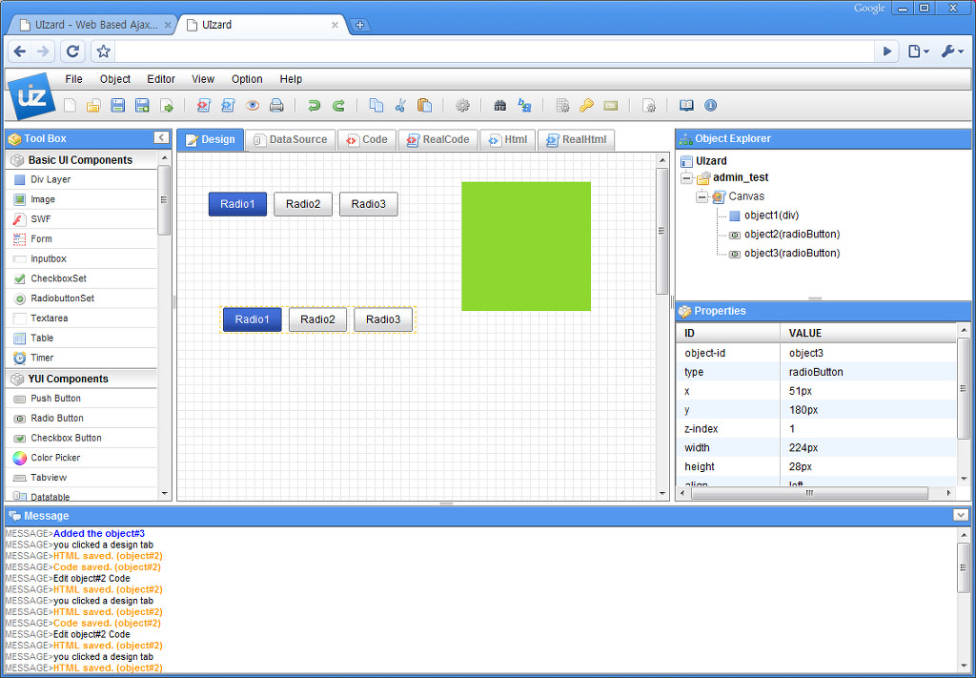
Task: Click the Basic UI Components section header
Action: (x=81, y=160)
